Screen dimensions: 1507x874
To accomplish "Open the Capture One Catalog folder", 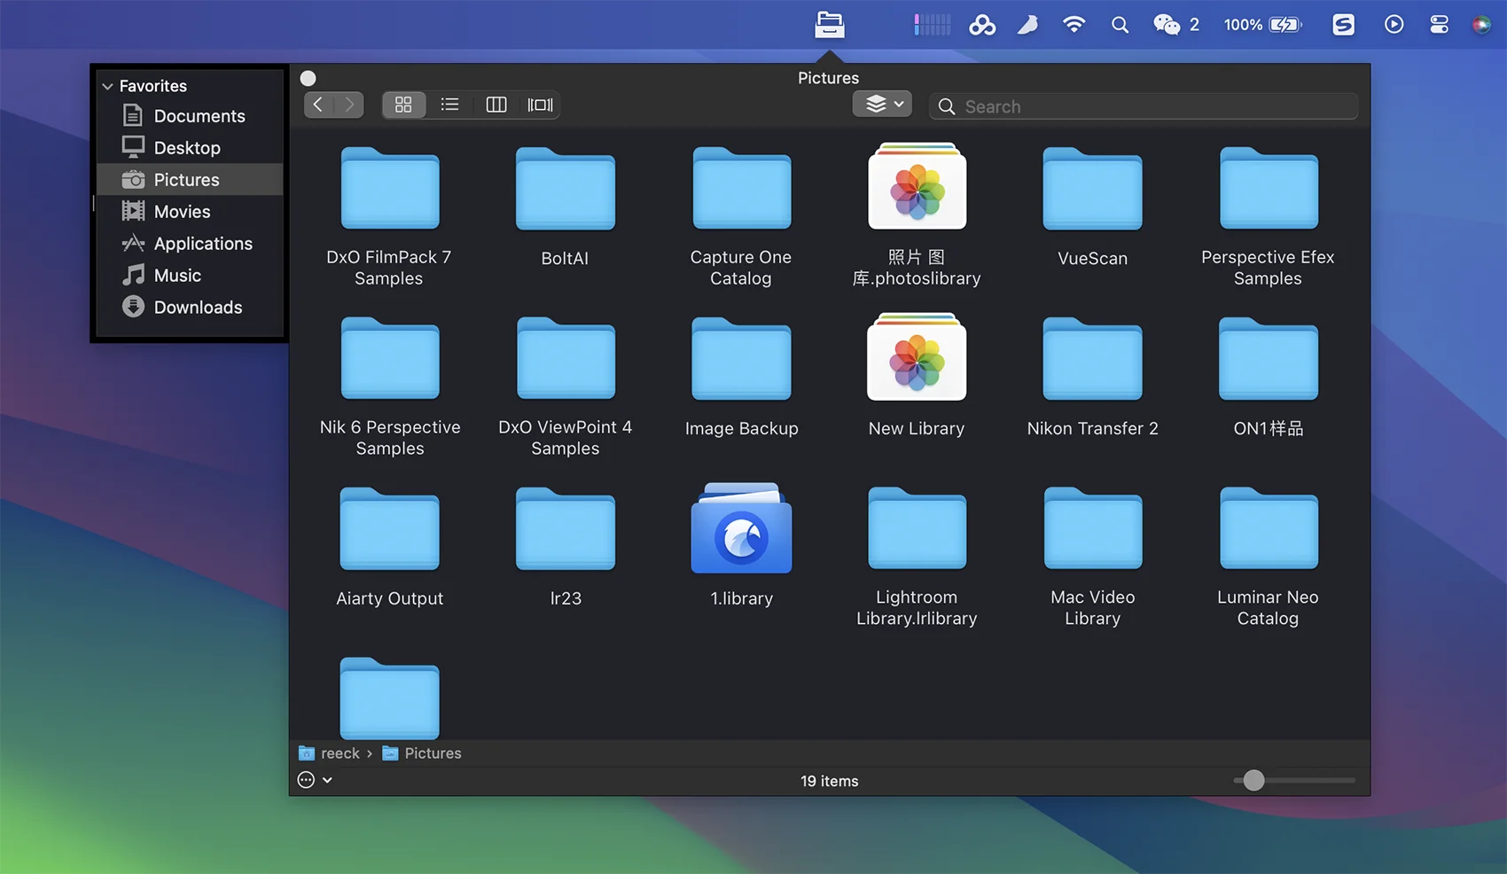I will [x=742, y=188].
